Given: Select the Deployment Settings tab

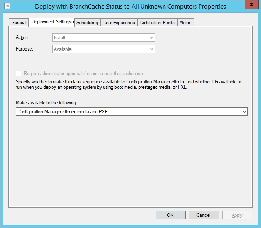Looking at the screenshot, I should point(51,22).
